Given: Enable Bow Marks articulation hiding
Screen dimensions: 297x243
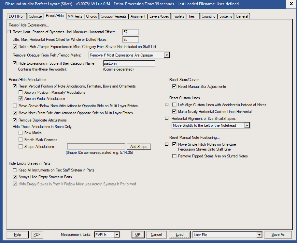Looking at the screenshot, I should tap(21, 133).
